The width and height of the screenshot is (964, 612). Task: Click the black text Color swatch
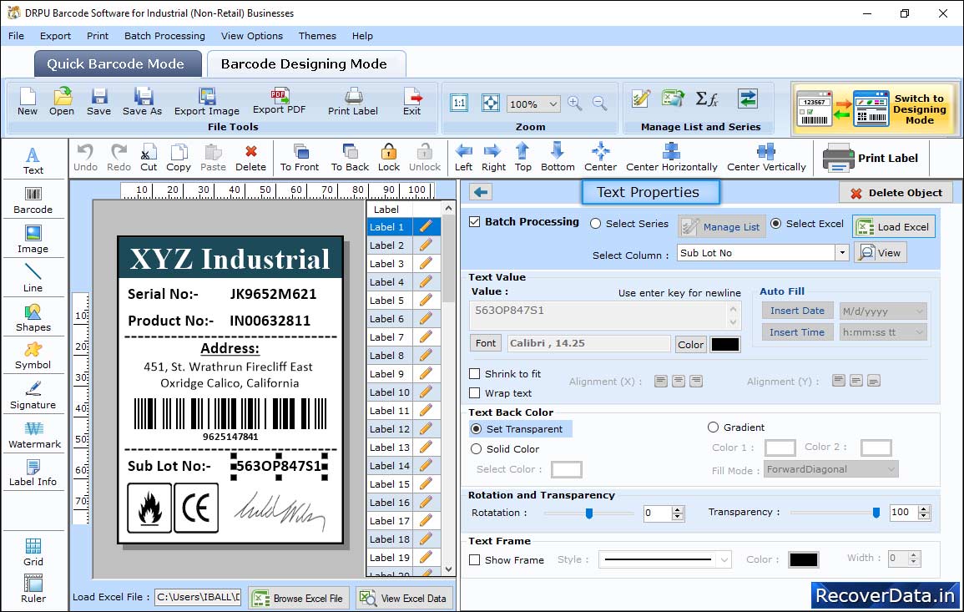point(724,345)
